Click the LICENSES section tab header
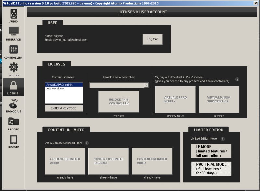The image size is (260, 191). pos(56,64)
